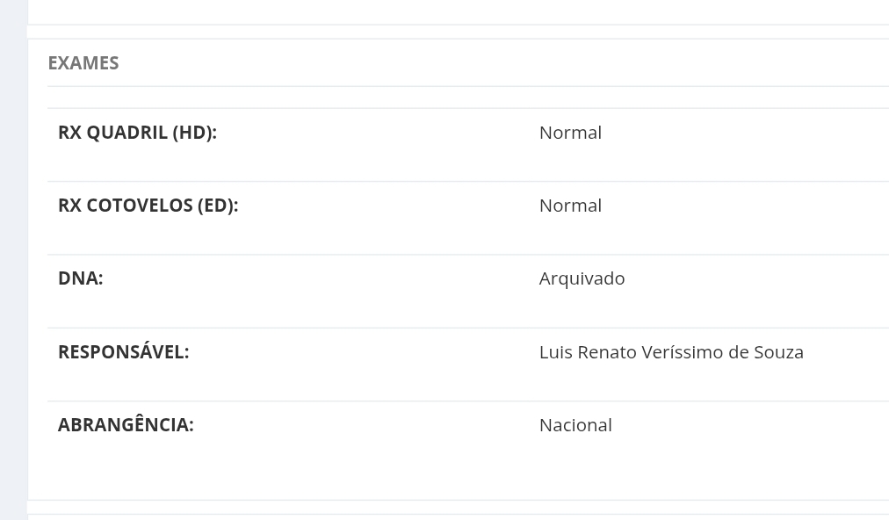Click the ABRANGÊNCIA field label

pos(126,425)
